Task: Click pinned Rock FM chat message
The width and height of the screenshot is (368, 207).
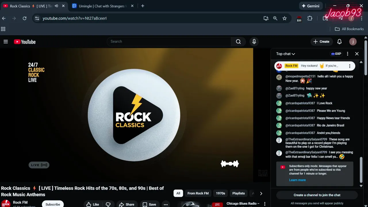Action: click(315, 66)
